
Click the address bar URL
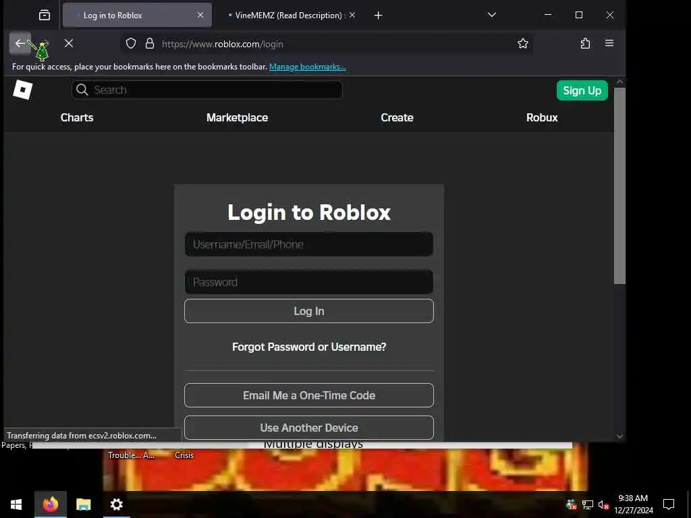pyautogui.click(x=223, y=44)
